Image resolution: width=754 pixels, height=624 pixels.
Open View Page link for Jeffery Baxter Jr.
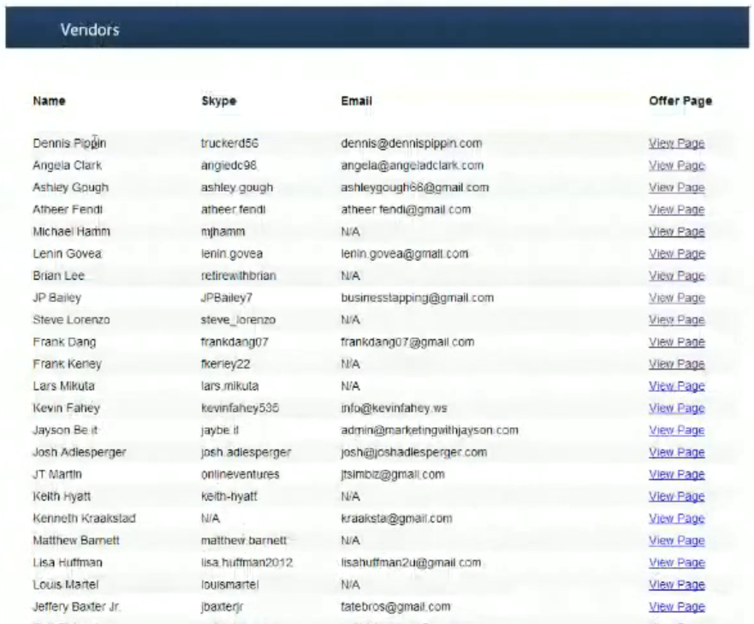pyautogui.click(x=677, y=607)
